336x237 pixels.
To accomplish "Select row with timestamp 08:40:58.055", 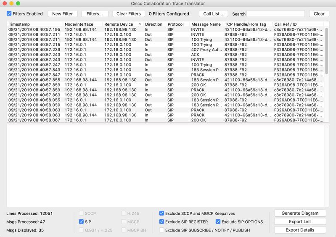I will pos(165,100).
